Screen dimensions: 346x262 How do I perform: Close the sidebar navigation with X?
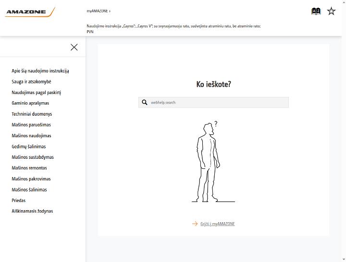point(74,47)
